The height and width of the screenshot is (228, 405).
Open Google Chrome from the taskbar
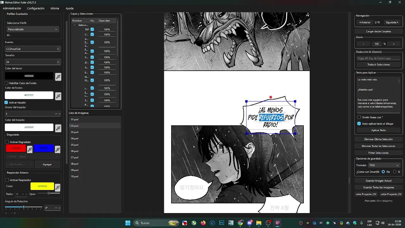240,223
